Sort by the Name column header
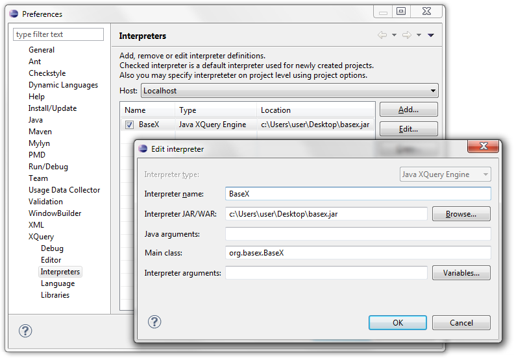 pyautogui.click(x=148, y=110)
